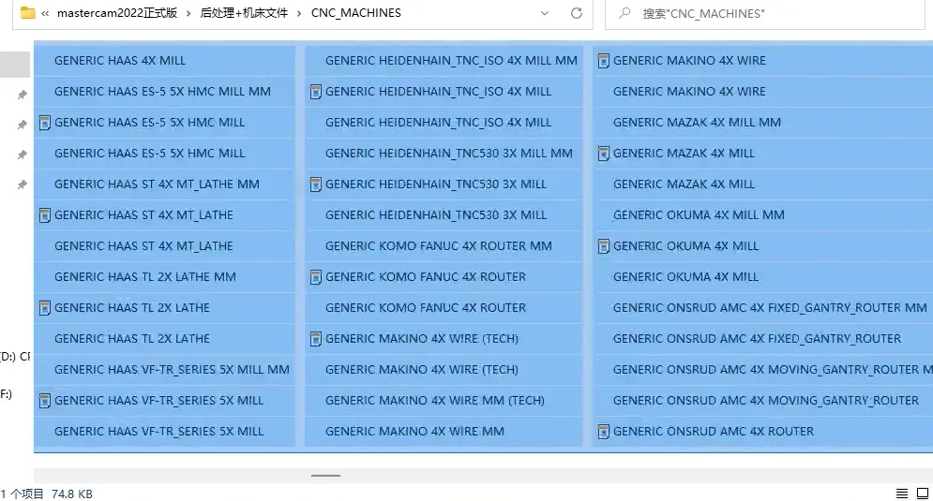Viewport: 933px width, 501px height.
Task: Click the file icon beside GENERIC HAAS VF-TR_SERIES 5X MILL
Action: (45, 401)
